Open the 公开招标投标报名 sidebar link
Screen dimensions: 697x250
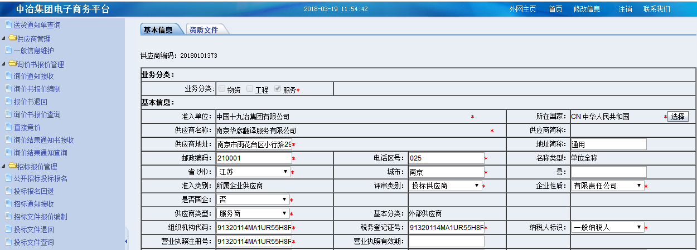pos(41,178)
